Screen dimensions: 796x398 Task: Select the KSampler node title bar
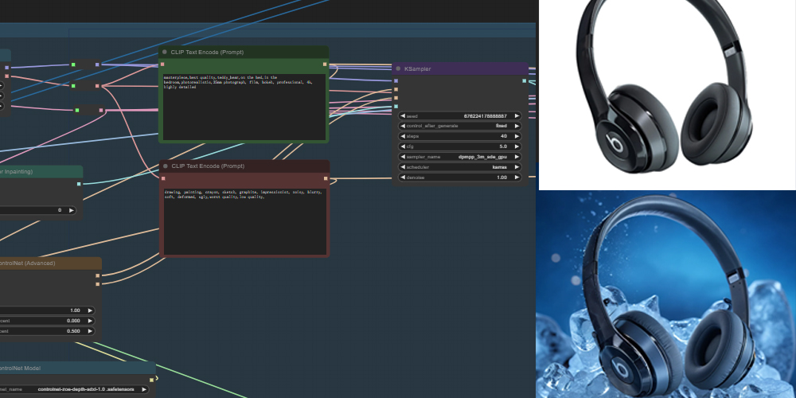pyautogui.click(x=460, y=68)
